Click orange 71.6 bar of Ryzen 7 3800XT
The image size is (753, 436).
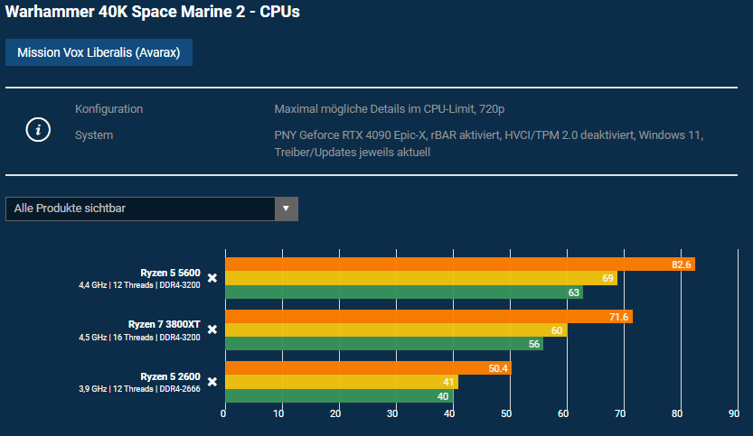pyautogui.click(x=428, y=317)
